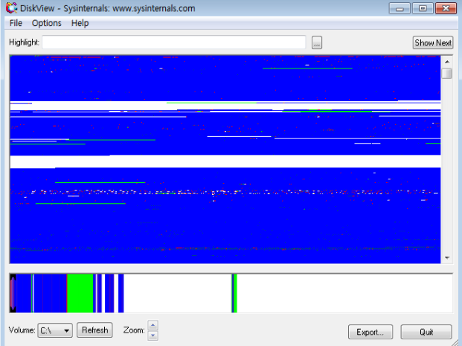Screen dimensions: 462x346
Task: Click the cluster map scrollbar down arrow
Action: tap(447, 258)
